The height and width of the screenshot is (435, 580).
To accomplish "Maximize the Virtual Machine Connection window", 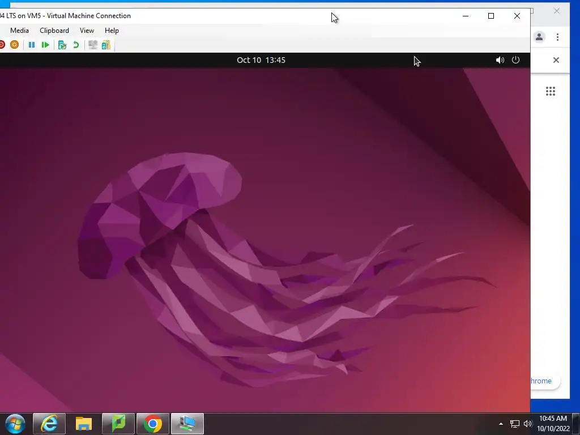I will coord(491,16).
